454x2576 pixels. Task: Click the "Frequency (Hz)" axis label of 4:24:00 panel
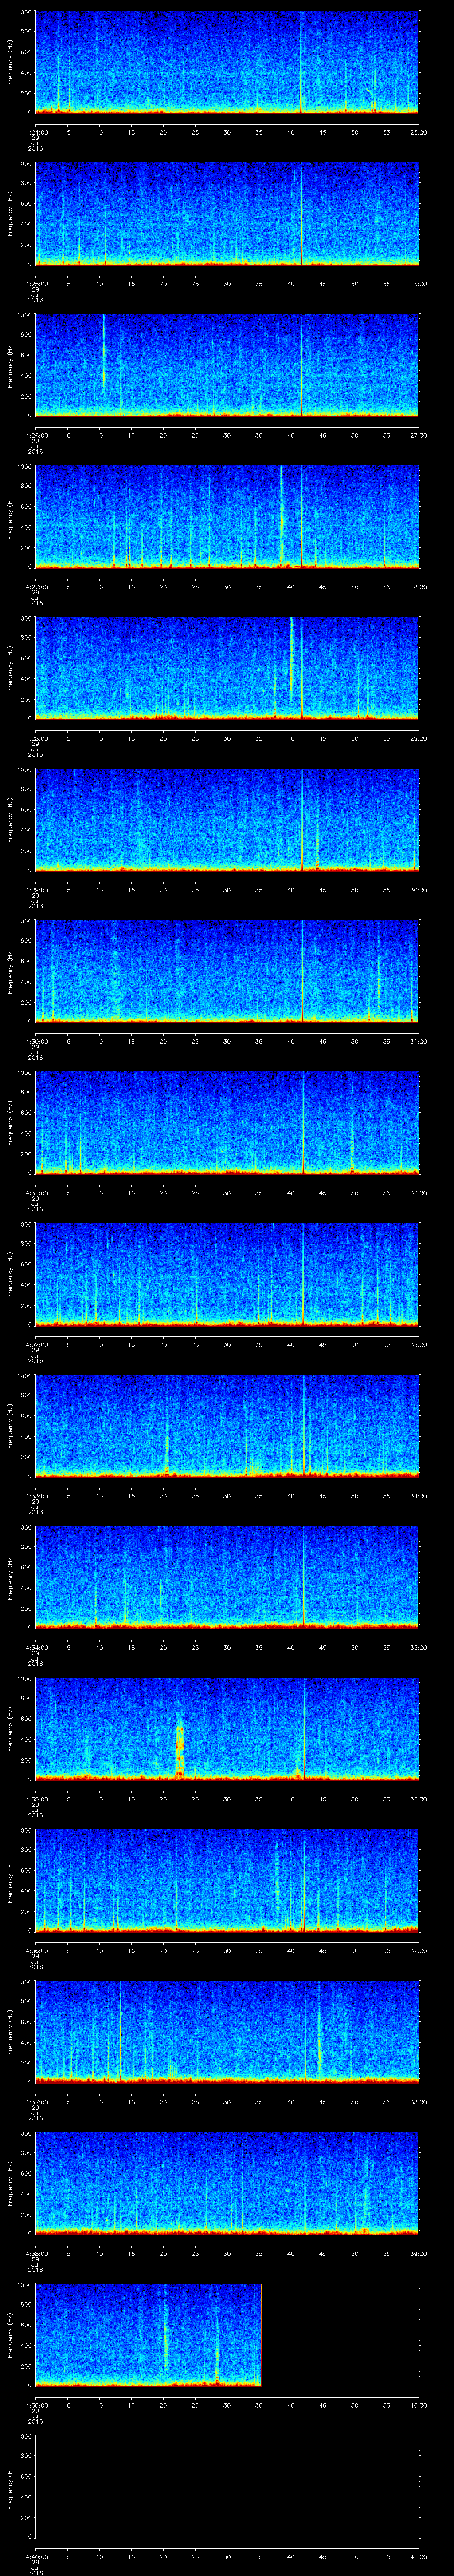click(10, 62)
